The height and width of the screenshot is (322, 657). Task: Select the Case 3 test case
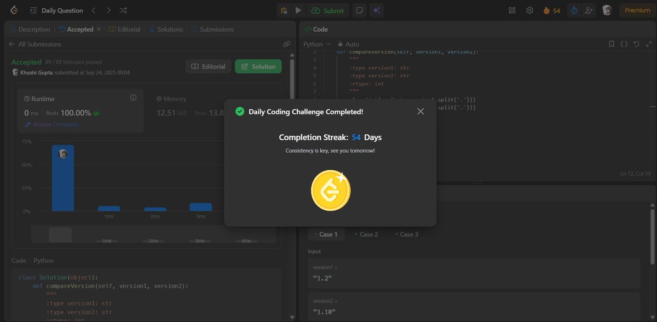tap(406, 234)
